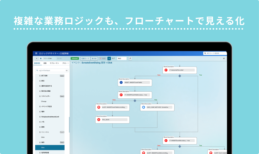Select the メモ item
Screen dimensions: 259x154
click(x=43, y=122)
